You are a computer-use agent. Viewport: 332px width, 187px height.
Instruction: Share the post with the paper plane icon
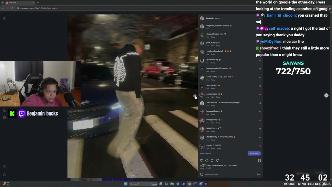(x=217, y=161)
